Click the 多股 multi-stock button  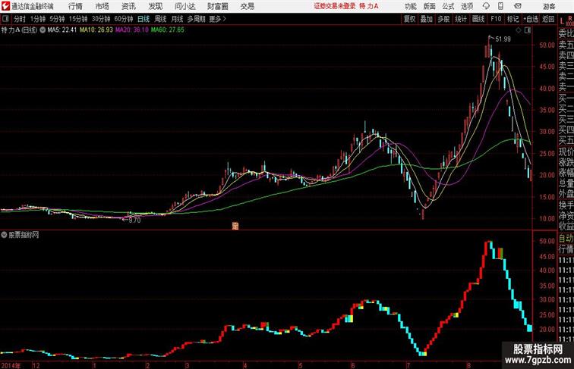click(443, 19)
